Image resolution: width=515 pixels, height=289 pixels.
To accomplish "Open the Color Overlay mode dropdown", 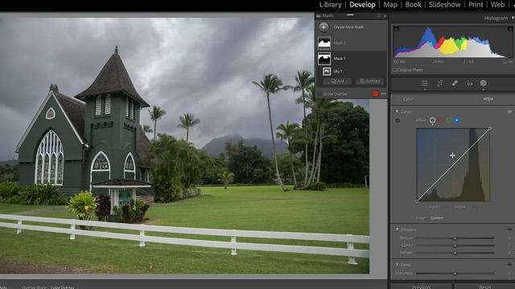I will pyautogui.click(x=63, y=287).
